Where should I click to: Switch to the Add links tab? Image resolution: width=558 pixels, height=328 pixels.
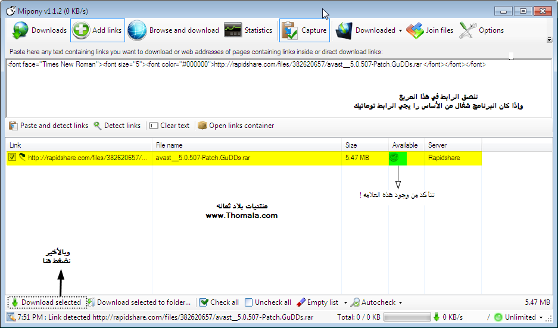[98, 30]
